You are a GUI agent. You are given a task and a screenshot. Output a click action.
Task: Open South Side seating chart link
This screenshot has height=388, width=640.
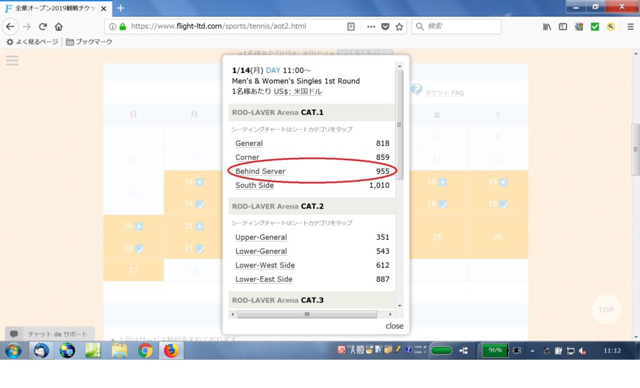pyautogui.click(x=254, y=185)
